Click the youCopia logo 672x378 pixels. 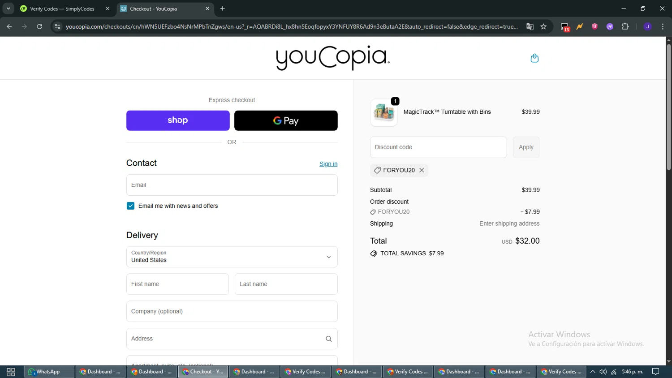pos(332,58)
